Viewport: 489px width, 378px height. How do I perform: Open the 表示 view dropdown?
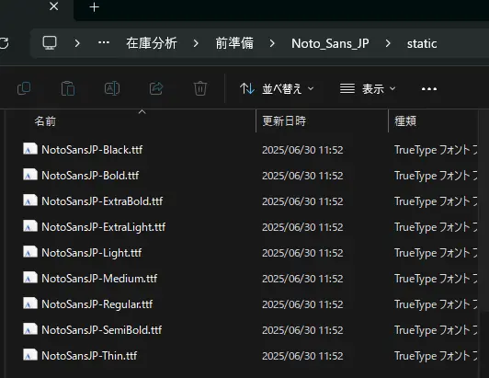coord(368,89)
